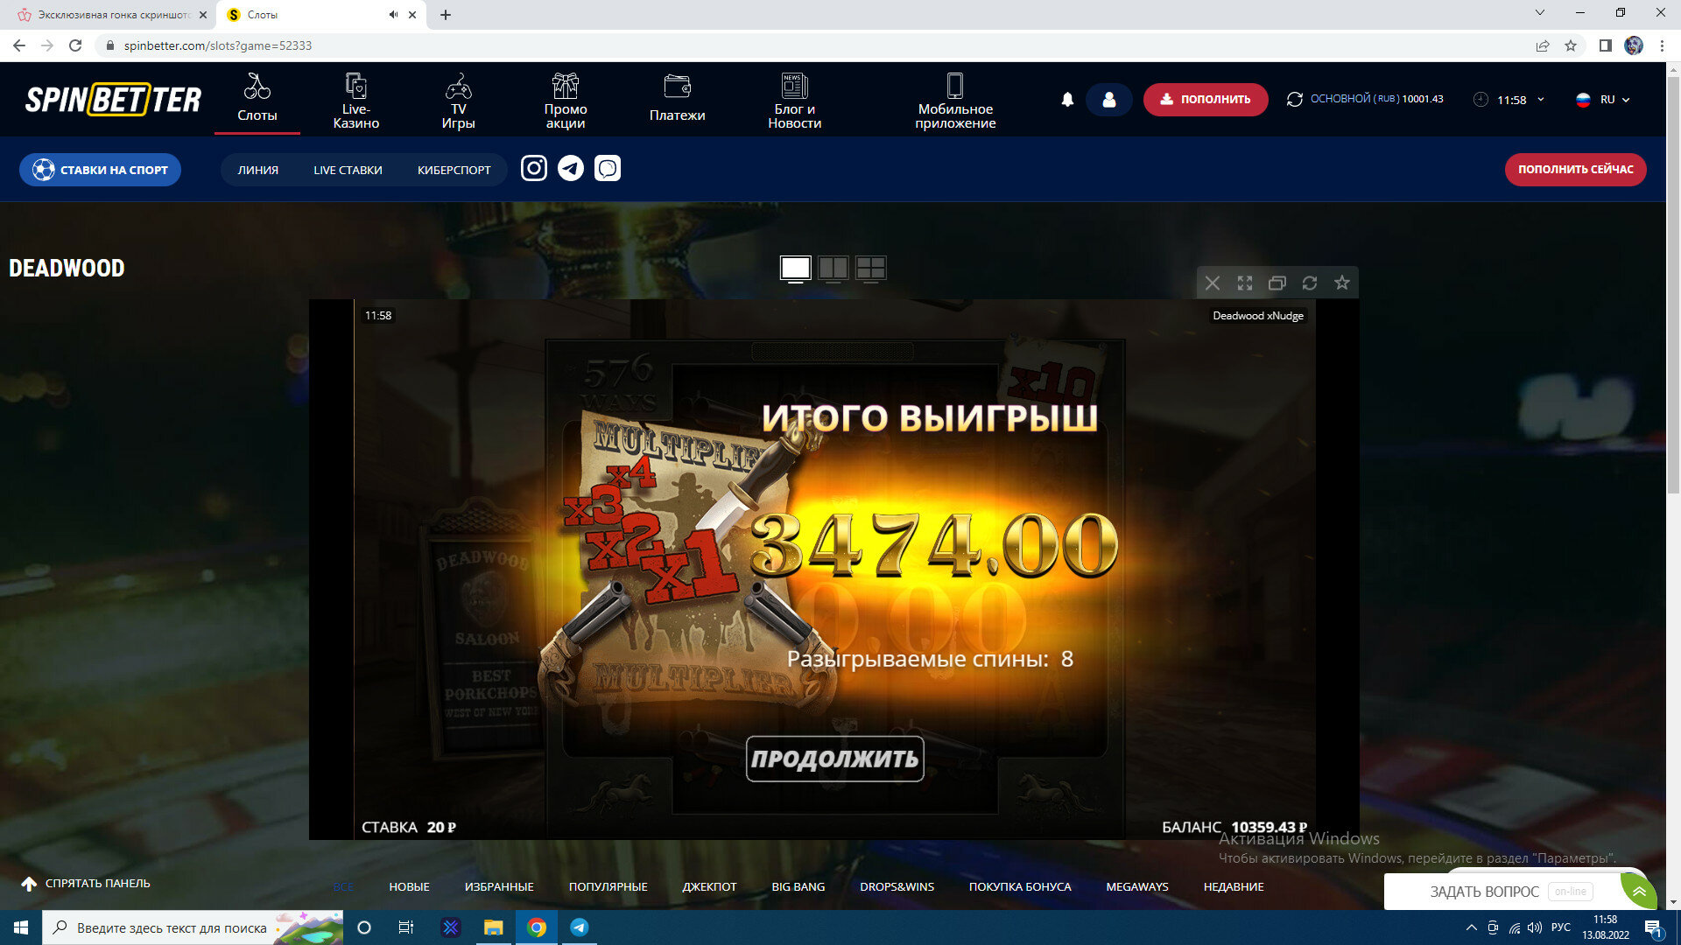Expand the game to fullscreen
This screenshot has height=945, width=1681.
[x=1244, y=283]
